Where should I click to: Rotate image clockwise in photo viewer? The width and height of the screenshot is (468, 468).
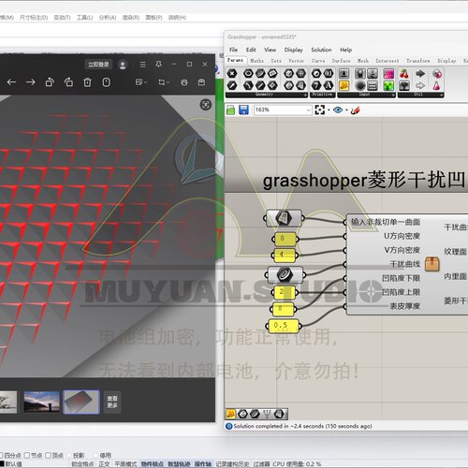click(68, 82)
